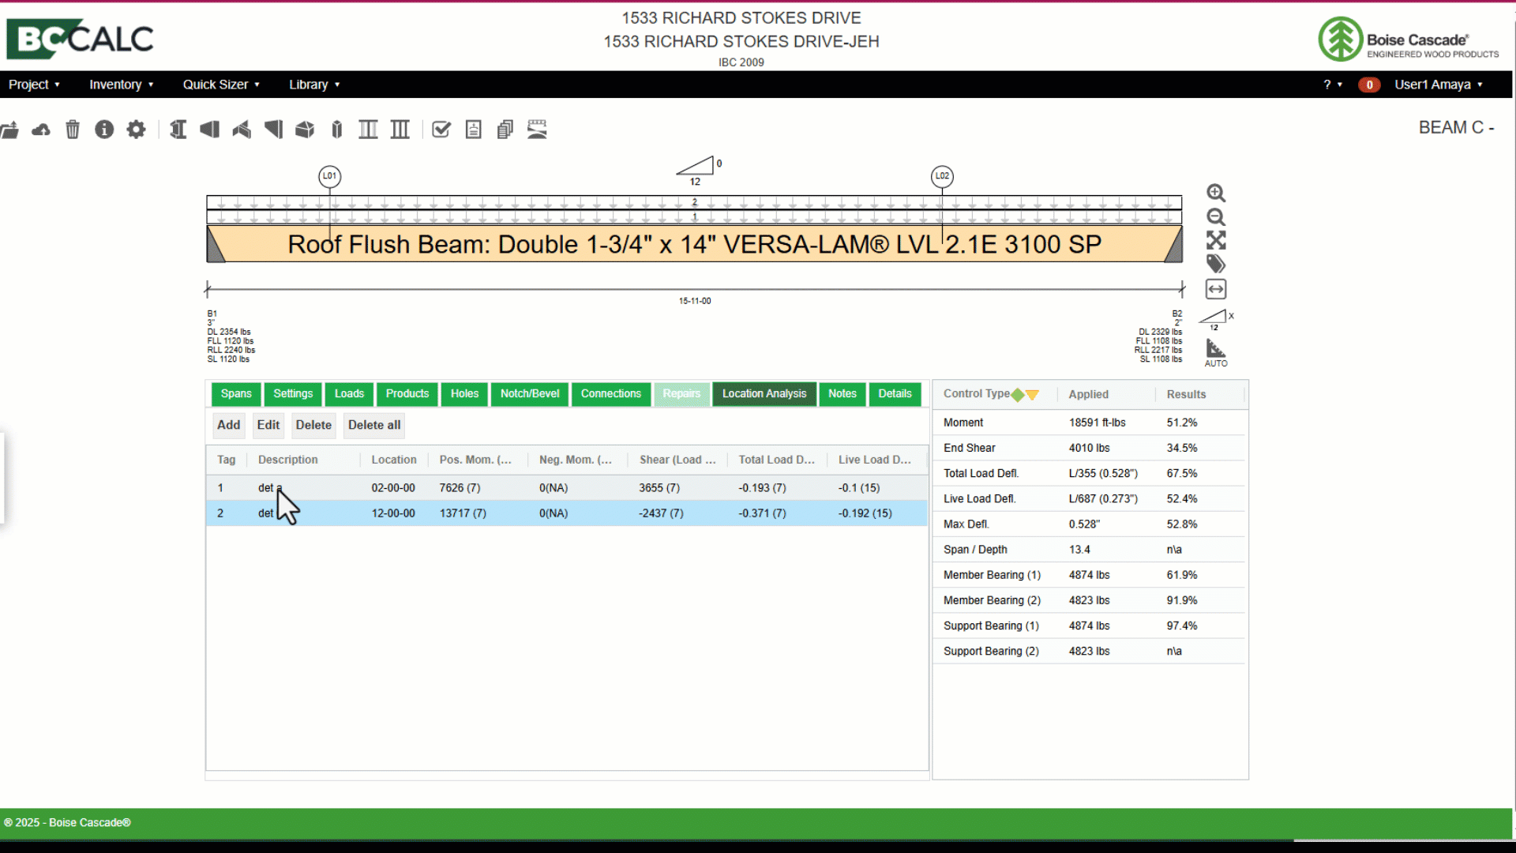The image size is (1516, 853).
Task: Switch to the Connections tab
Action: (x=611, y=393)
